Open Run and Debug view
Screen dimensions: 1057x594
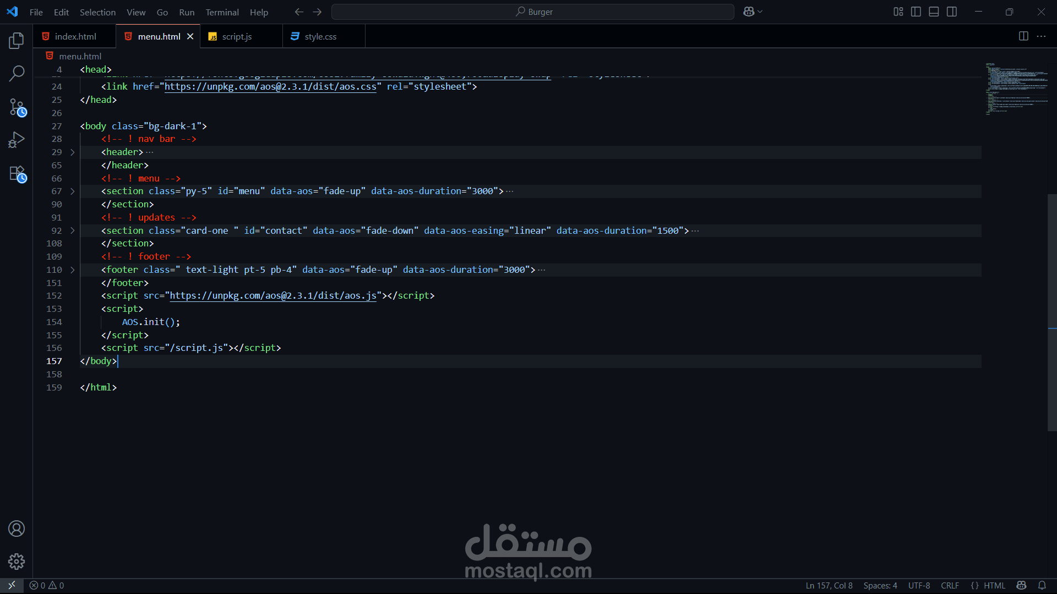tap(17, 140)
